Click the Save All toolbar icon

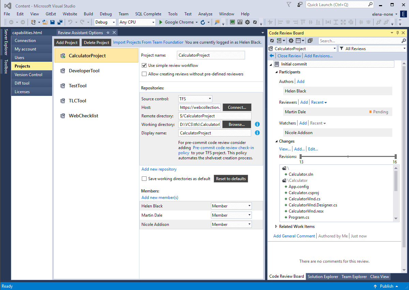[x=60, y=22]
